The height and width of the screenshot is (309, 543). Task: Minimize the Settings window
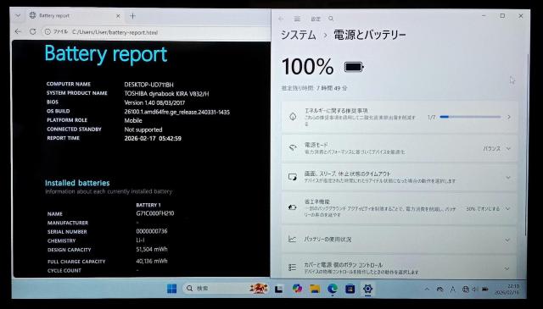(484, 16)
